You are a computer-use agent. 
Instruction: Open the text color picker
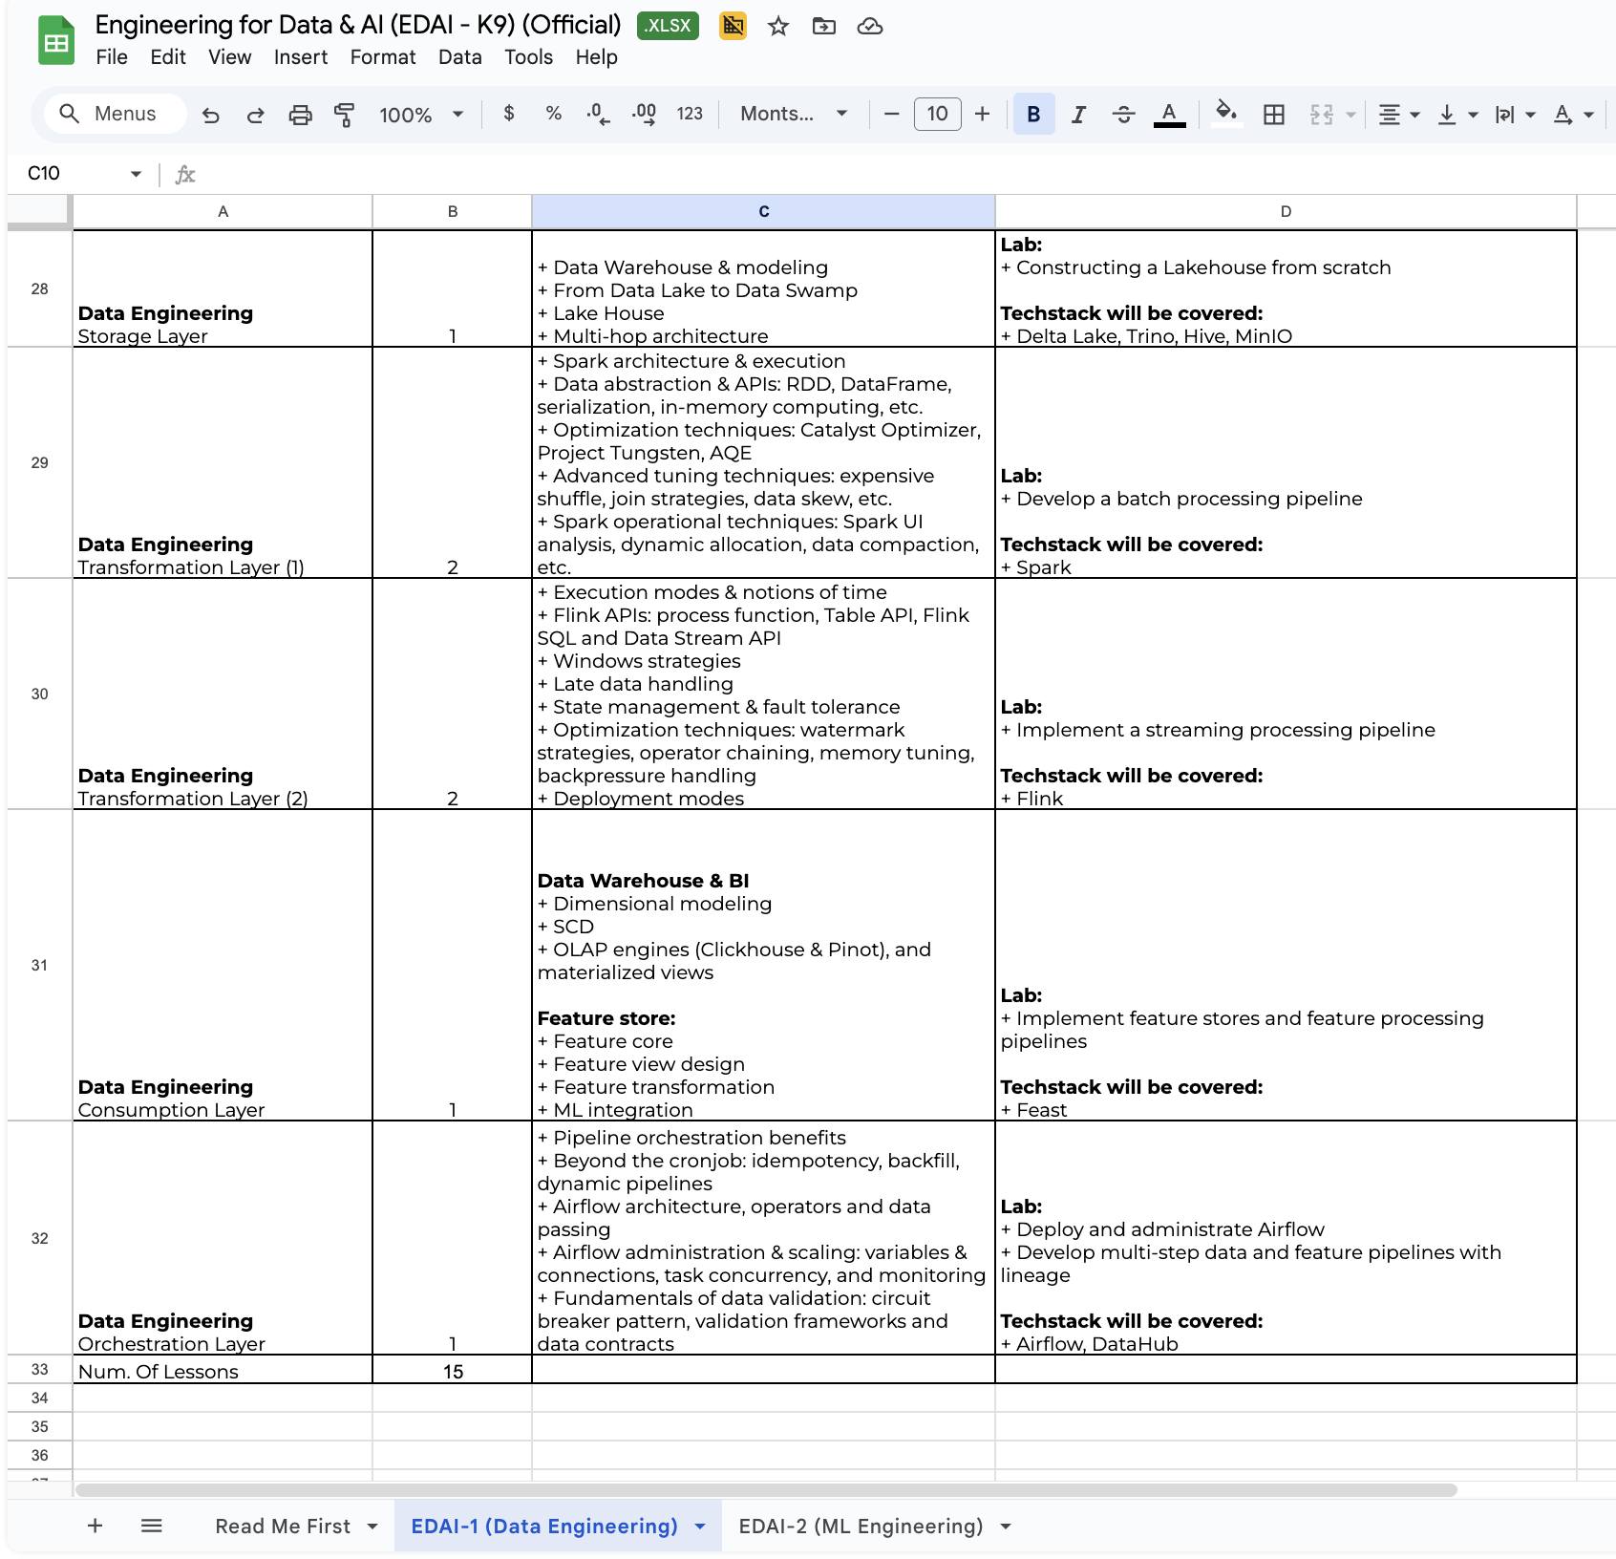[x=1169, y=115]
